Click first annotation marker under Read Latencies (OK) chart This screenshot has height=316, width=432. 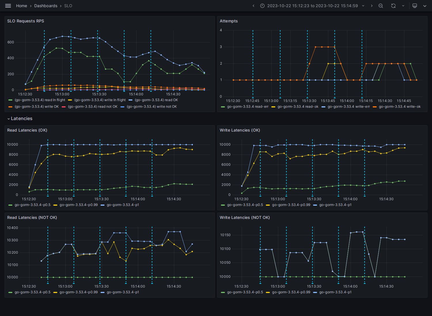[x=48, y=196]
